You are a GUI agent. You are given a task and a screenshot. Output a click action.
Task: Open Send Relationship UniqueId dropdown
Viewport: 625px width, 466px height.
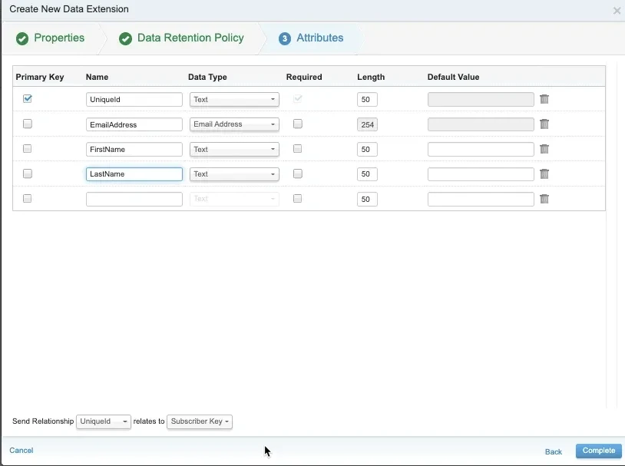103,421
